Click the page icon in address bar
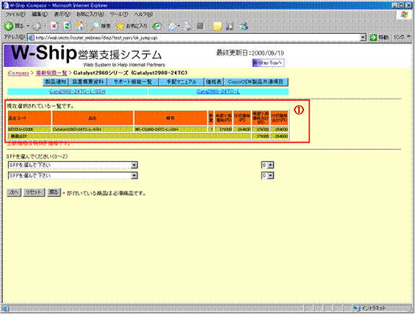415x314 pixels. pyautogui.click(x=31, y=37)
